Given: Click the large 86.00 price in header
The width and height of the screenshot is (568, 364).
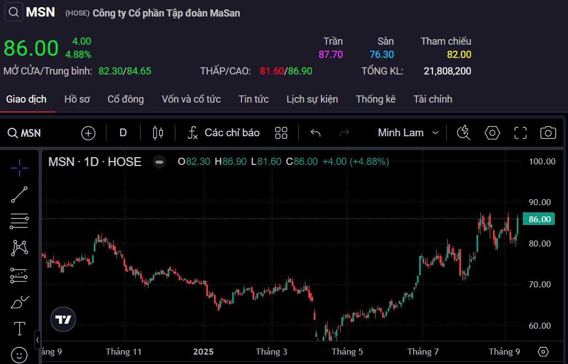Looking at the screenshot, I should click(x=31, y=48).
